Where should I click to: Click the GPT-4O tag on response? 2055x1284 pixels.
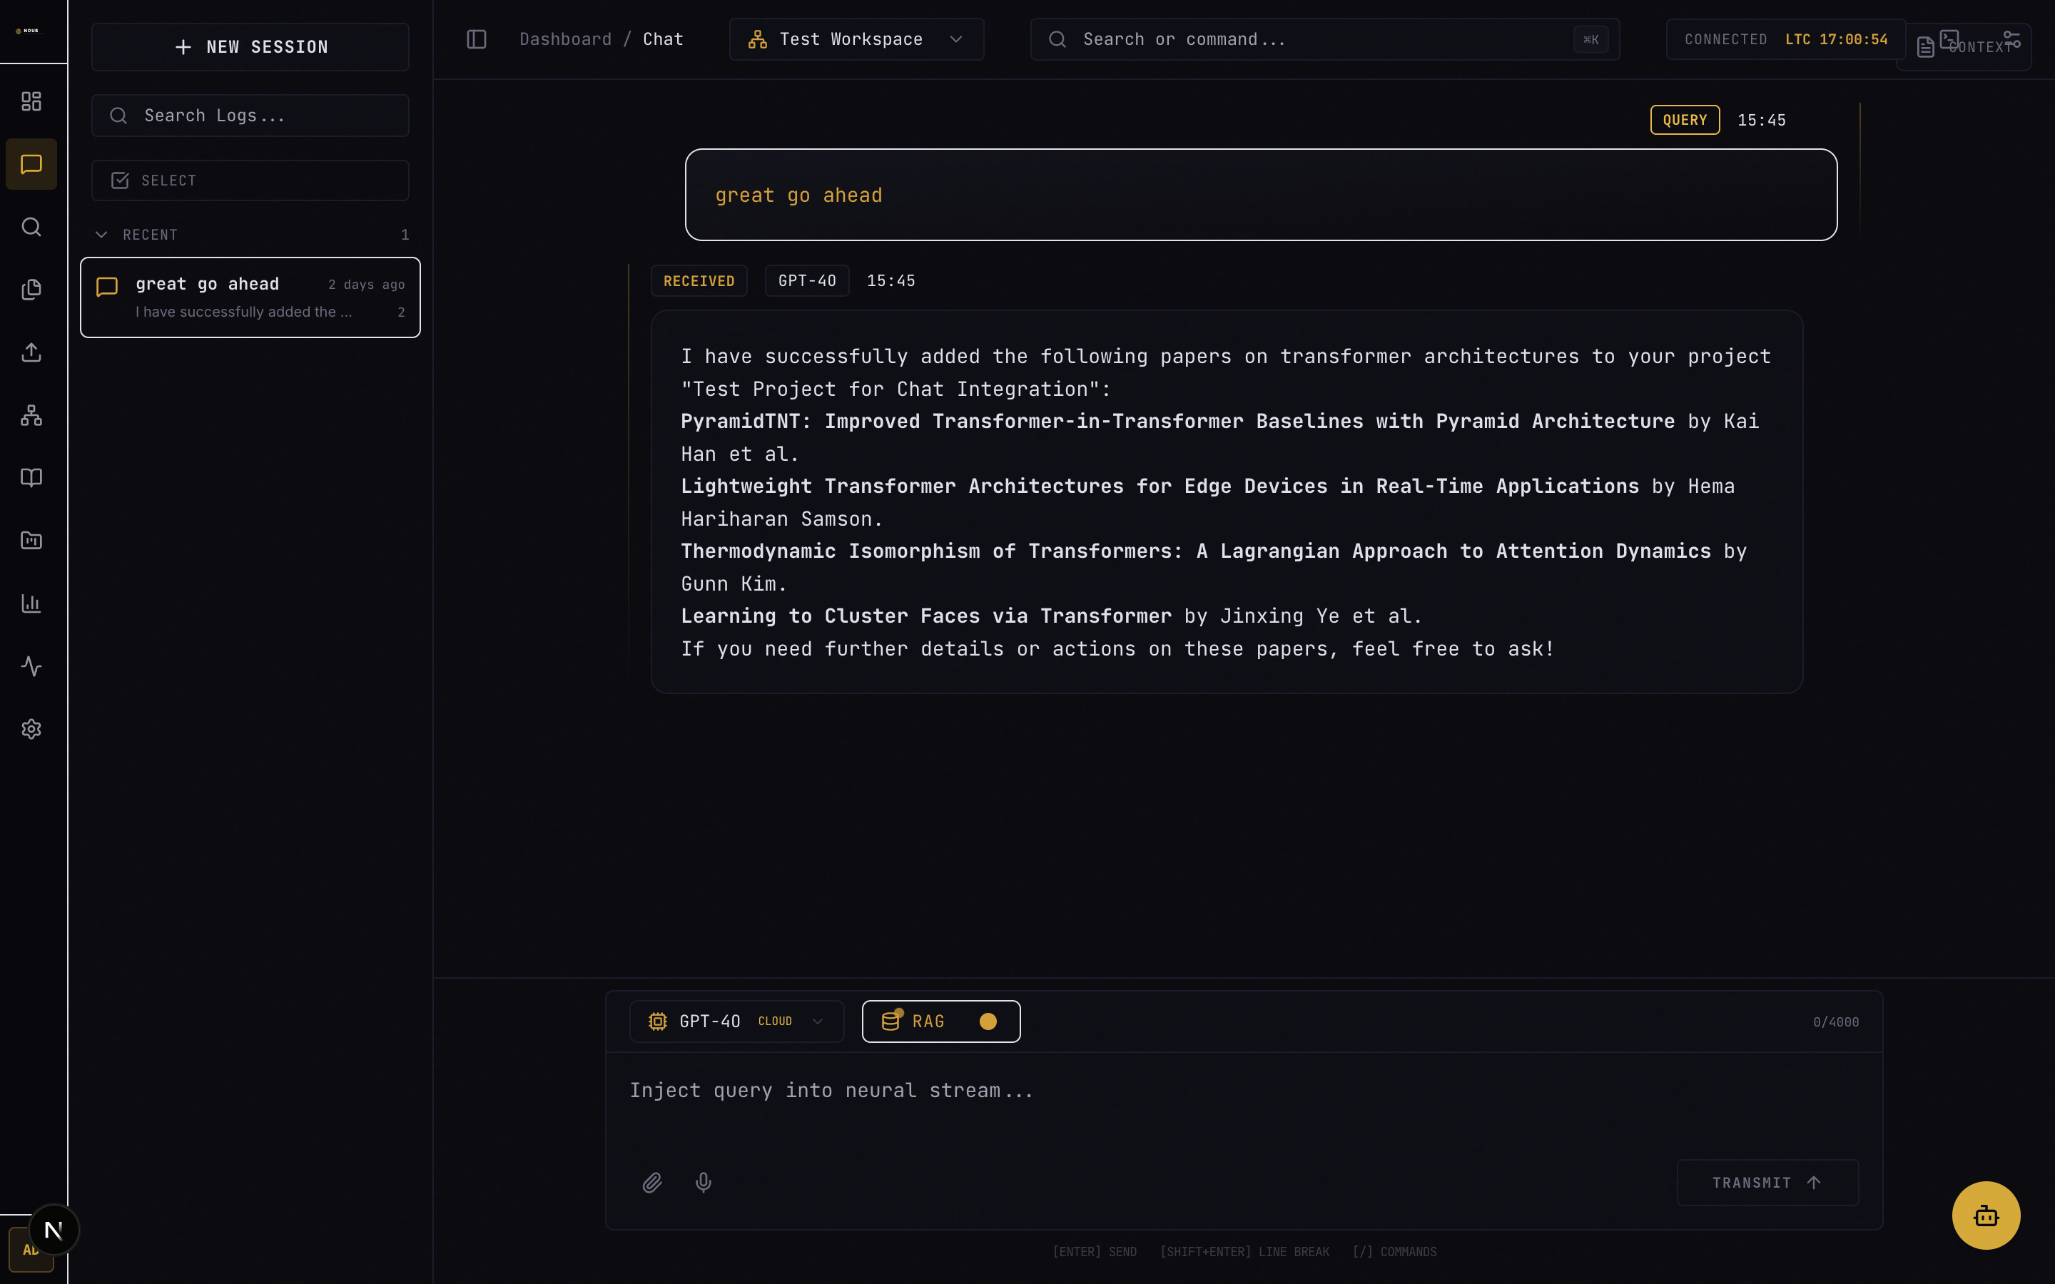coord(807,281)
